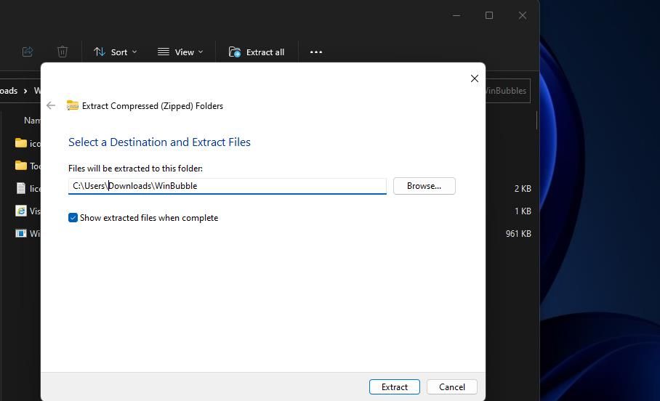
Task: Open the View dropdown in File Explorer
Action: pos(180,52)
